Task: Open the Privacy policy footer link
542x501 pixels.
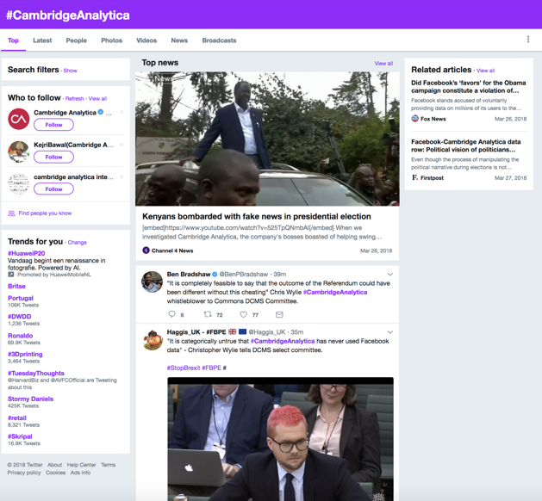Action: pos(24,473)
